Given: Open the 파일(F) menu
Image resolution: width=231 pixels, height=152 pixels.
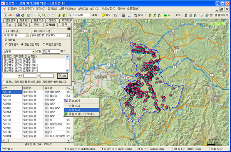Looking at the screenshot, I should pos(12,9).
